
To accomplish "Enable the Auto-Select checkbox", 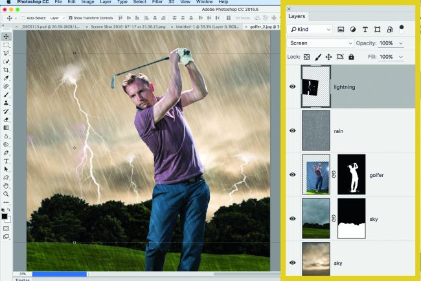I will click(23, 18).
